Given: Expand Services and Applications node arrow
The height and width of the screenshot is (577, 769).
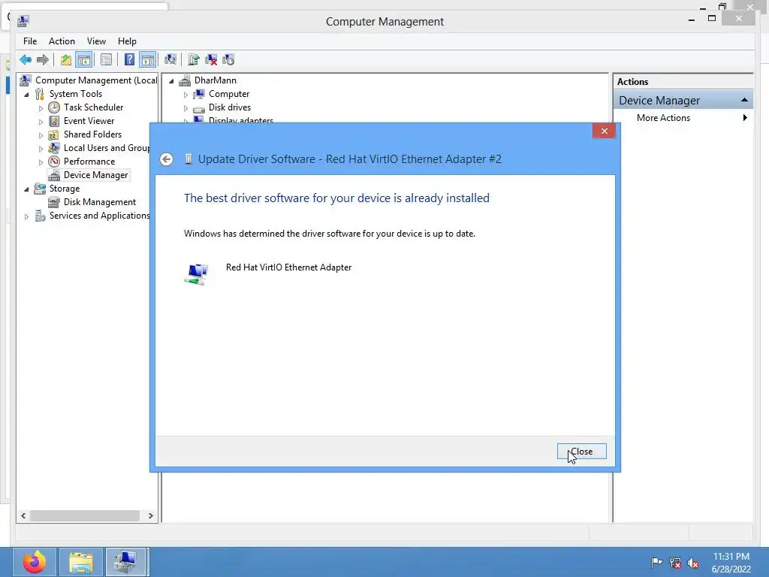Looking at the screenshot, I should 26,216.
